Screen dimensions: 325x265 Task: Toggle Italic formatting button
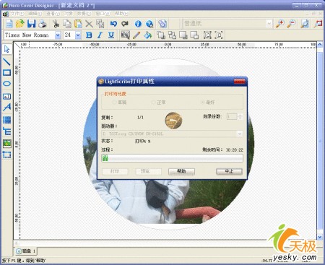pyautogui.click(x=100, y=35)
